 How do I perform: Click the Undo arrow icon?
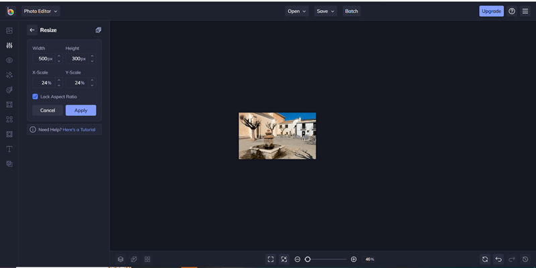pyautogui.click(x=498, y=259)
